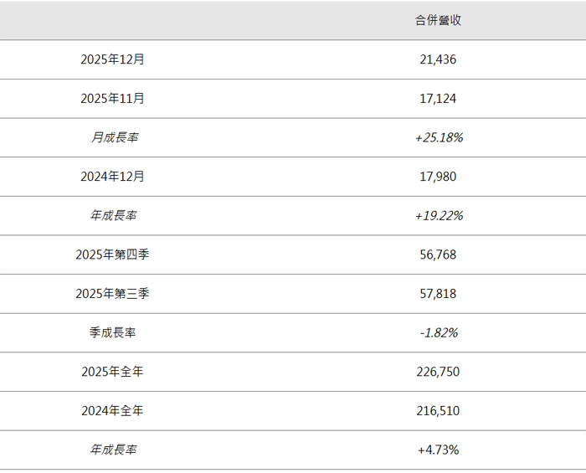
Task: Select the 2025年第三季 row label
Action: coord(113,294)
